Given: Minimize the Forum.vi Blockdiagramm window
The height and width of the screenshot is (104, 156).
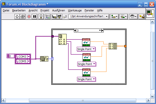Looking at the screenshot, I should 140,4.
